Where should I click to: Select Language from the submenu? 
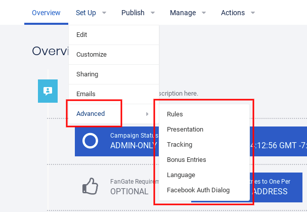[181, 175]
